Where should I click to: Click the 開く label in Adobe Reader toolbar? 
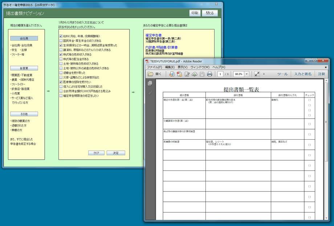158,74
